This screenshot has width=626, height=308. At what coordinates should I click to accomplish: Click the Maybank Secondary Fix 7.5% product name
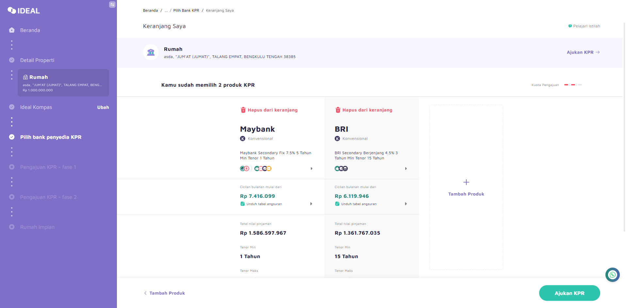click(276, 155)
